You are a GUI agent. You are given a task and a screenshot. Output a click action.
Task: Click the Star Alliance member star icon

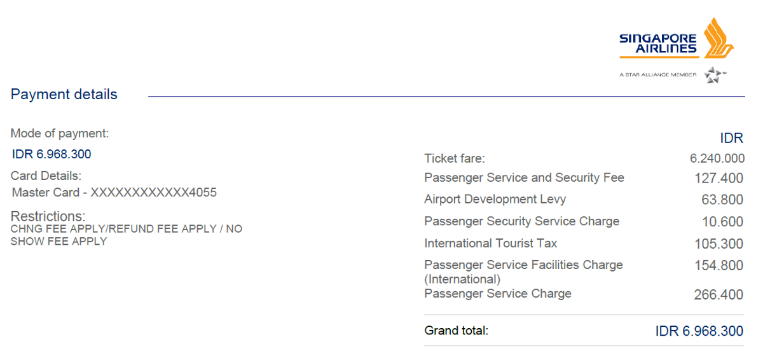713,74
